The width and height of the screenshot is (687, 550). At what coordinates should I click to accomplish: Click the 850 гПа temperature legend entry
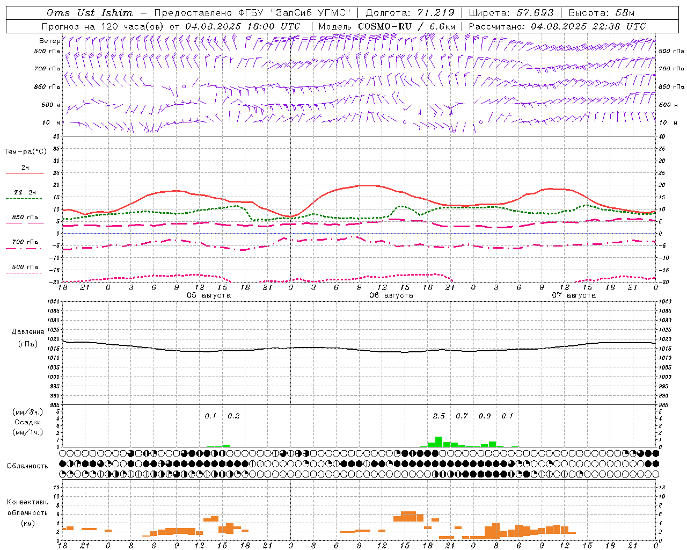(x=25, y=218)
